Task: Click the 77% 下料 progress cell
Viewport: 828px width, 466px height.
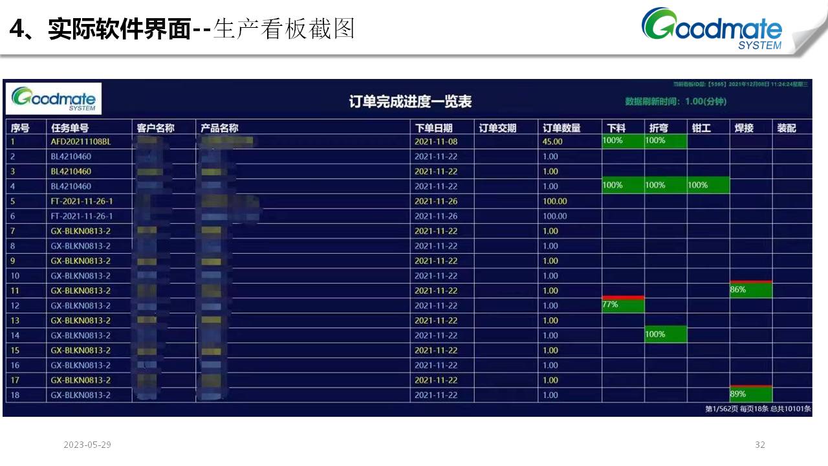Action: [x=623, y=304]
